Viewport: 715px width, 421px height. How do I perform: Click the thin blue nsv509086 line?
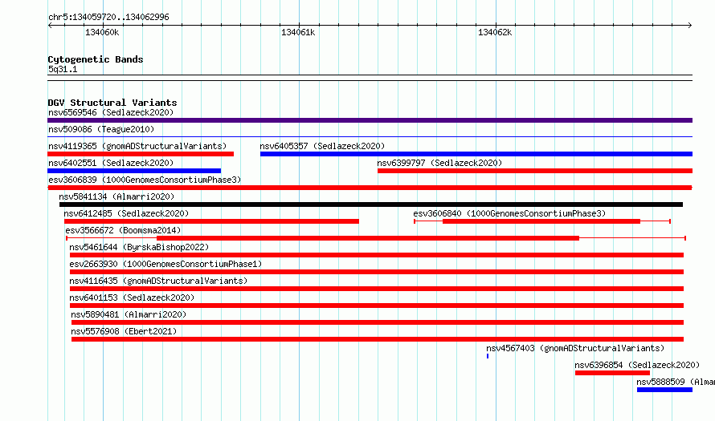(370, 136)
